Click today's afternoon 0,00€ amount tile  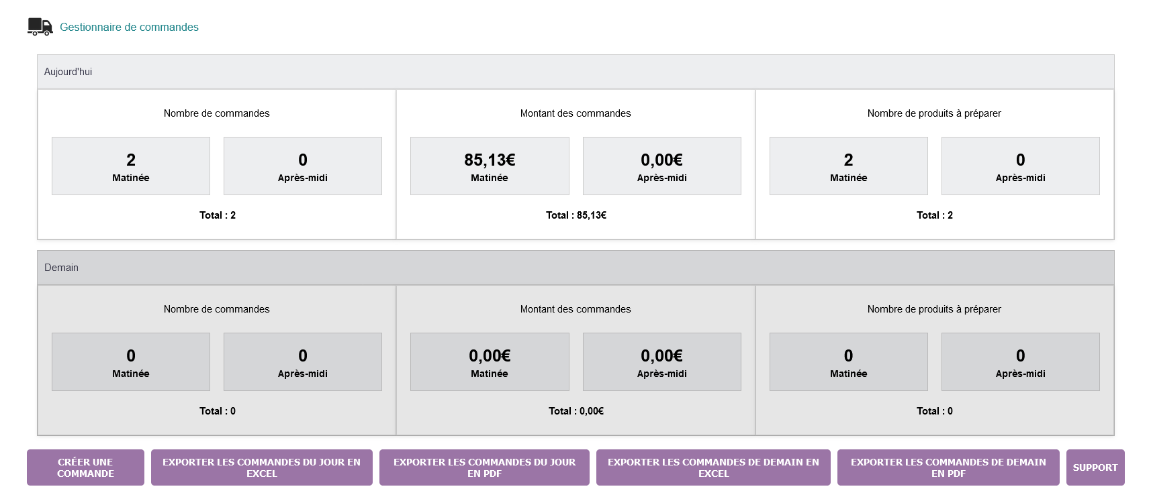(x=661, y=166)
